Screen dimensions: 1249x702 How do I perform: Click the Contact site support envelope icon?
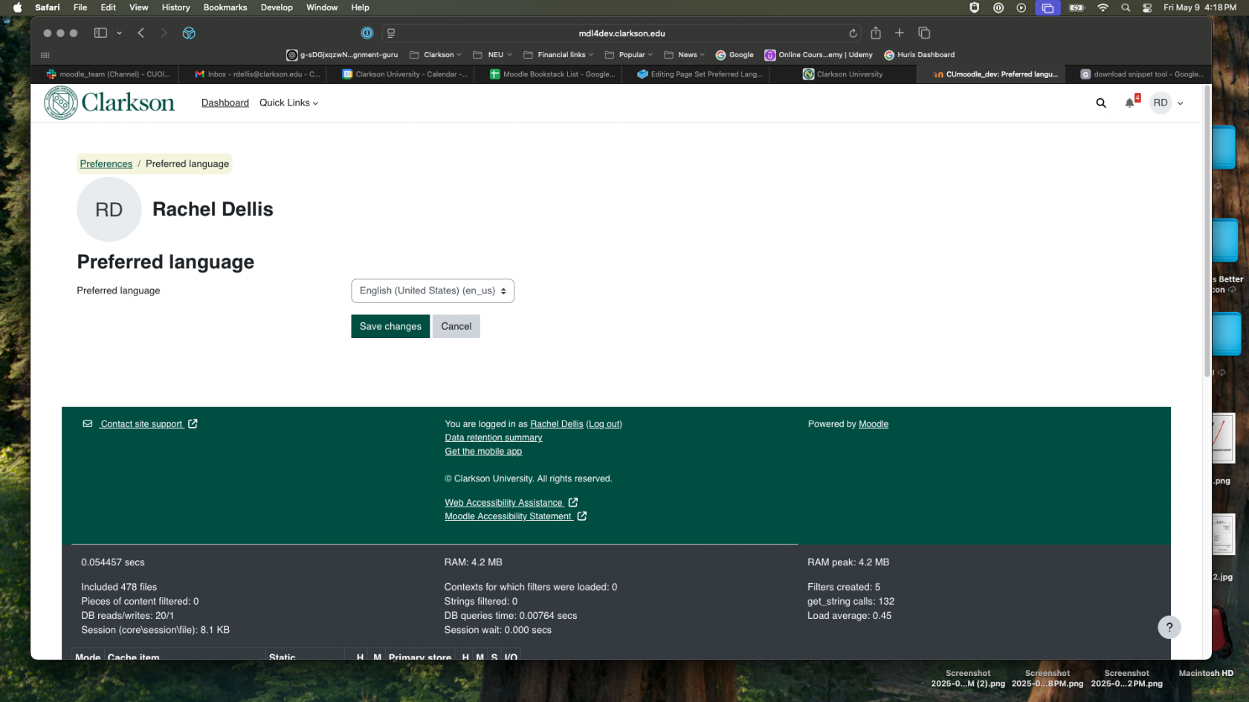click(87, 423)
